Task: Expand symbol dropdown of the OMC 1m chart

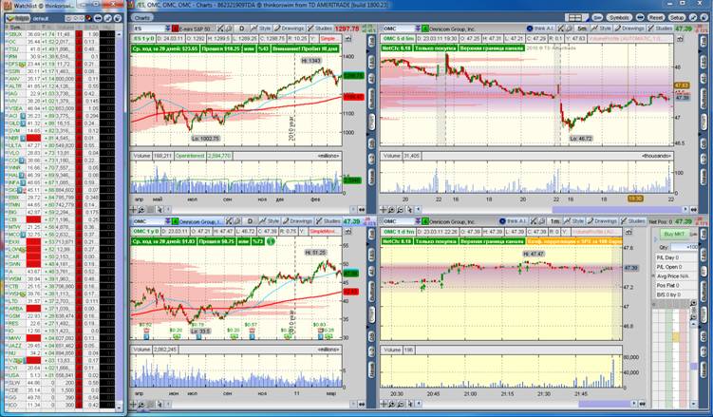Action: pyautogui.click(x=418, y=221)
